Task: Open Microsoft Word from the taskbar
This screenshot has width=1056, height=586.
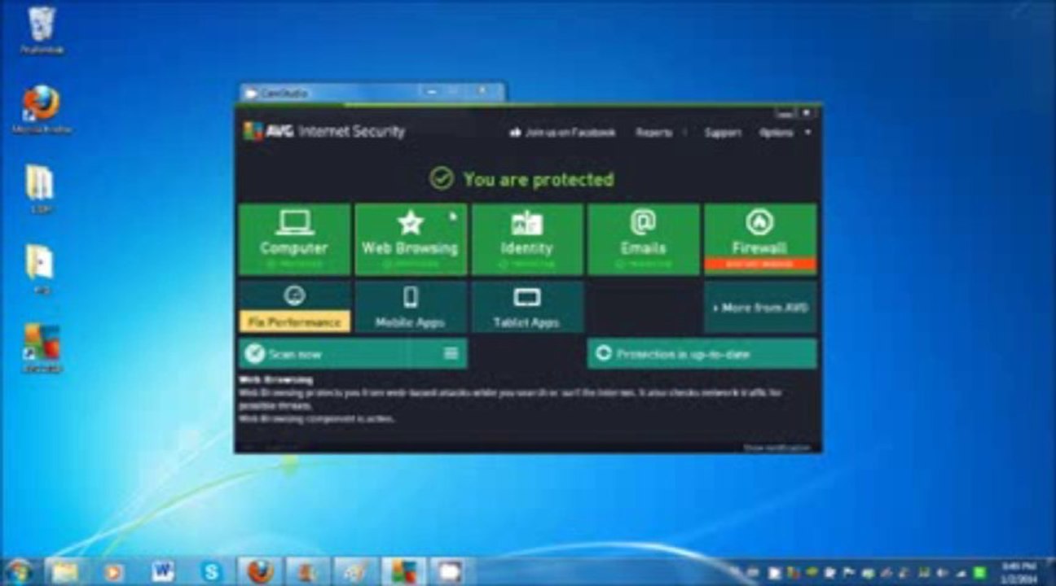Action: (x=163, y=571)
